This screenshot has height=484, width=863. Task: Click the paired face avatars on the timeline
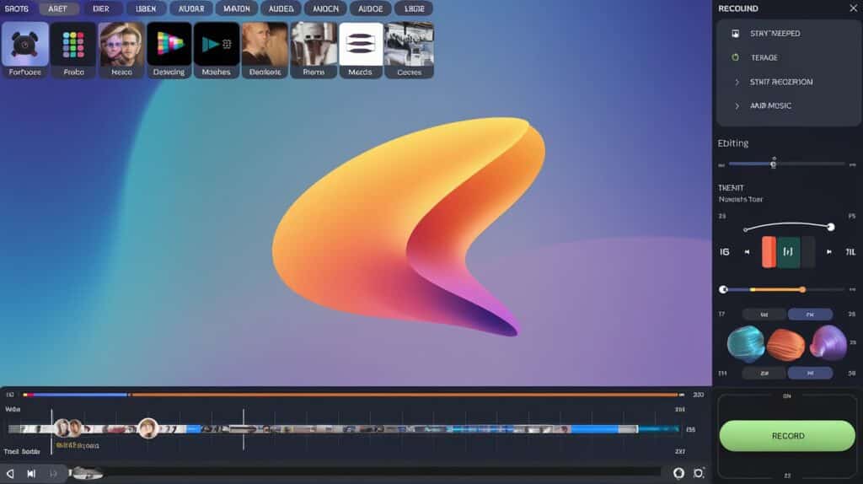[x=69, y=428]
